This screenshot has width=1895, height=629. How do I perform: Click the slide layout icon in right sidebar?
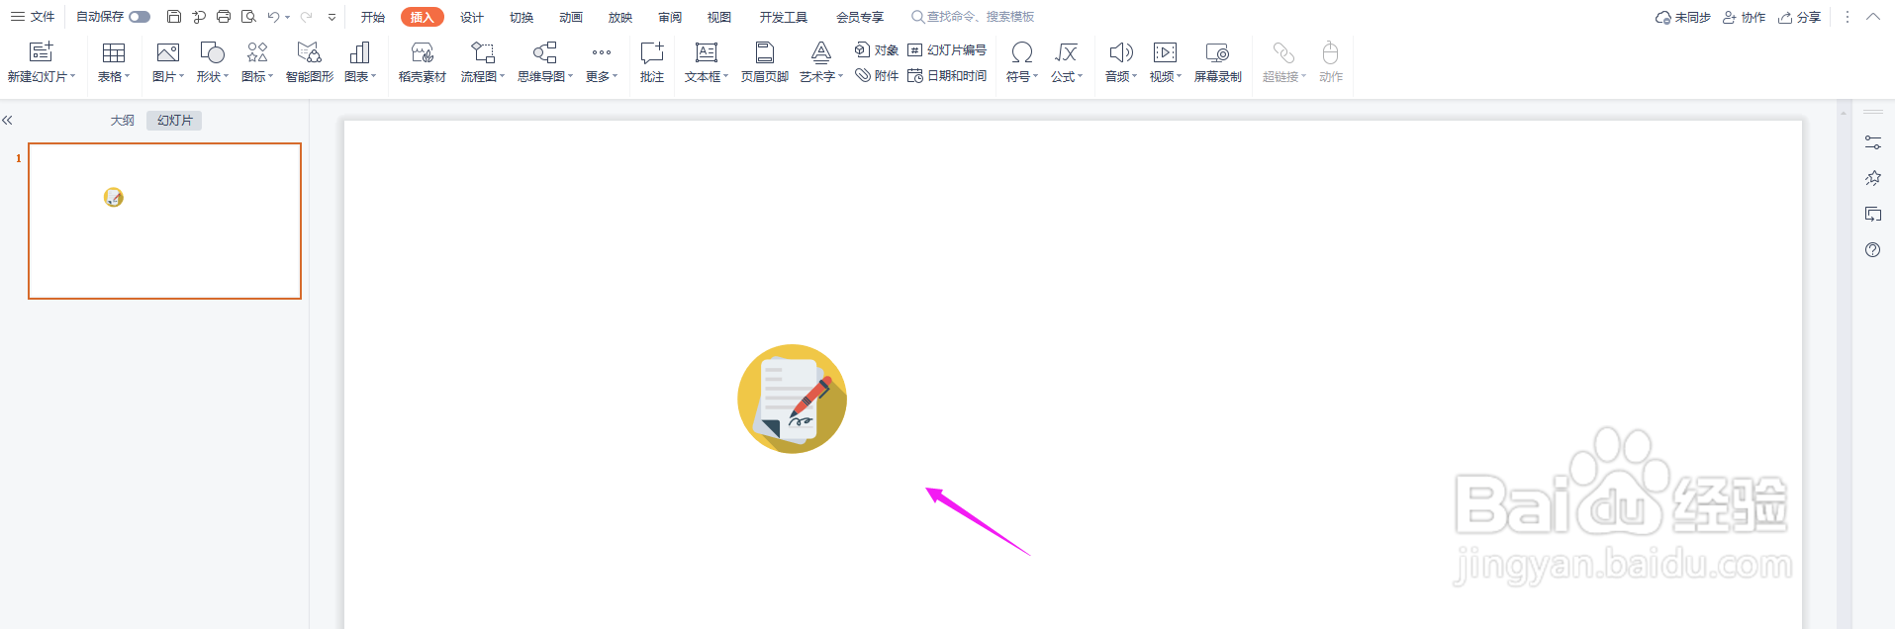tap(1873, 215)
